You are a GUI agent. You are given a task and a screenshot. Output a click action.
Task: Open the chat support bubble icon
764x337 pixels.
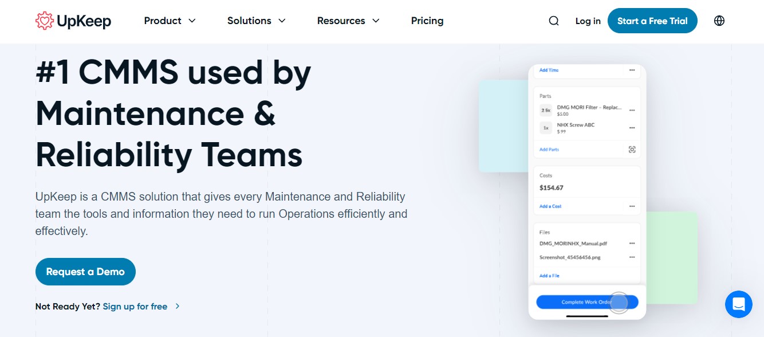(738, 304)
